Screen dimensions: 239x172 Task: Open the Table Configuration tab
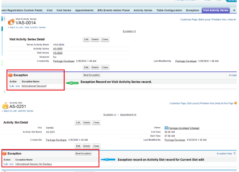169,10
